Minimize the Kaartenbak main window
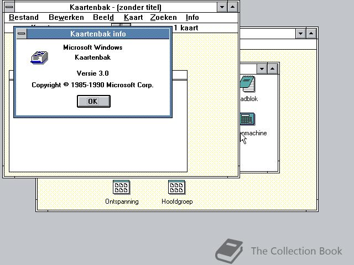Viewport: 354px width, 265px height. pos(222,7)
